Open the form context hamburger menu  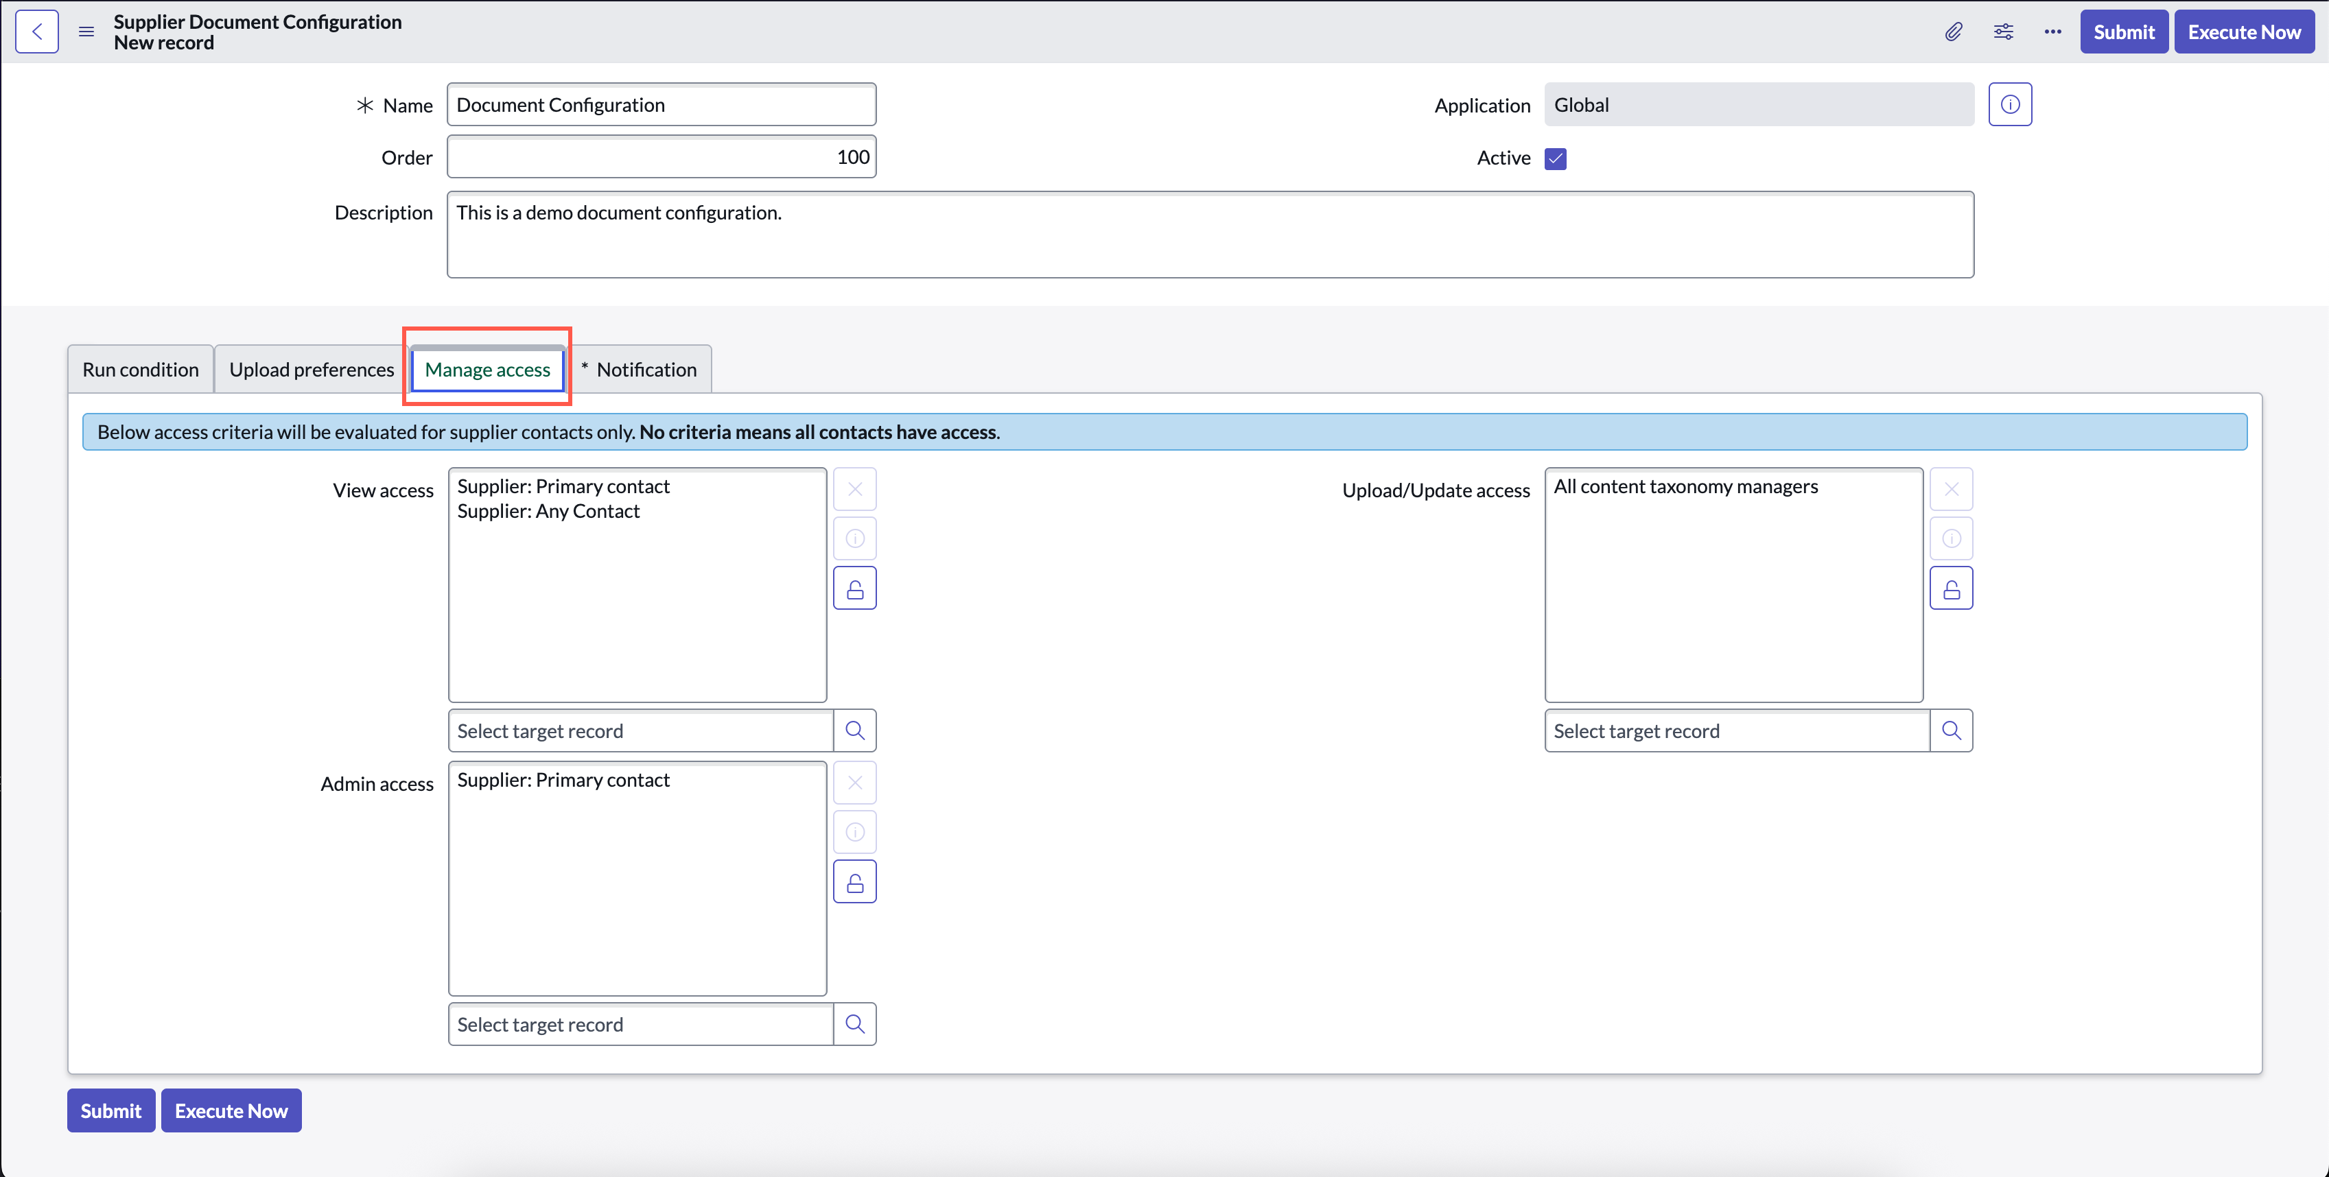click(86, 32)
